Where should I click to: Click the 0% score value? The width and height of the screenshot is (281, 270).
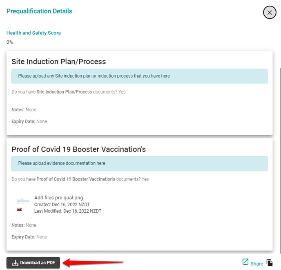(x=10, y=42)
